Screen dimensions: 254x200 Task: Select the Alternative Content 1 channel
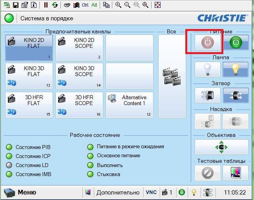pos(130,105)
